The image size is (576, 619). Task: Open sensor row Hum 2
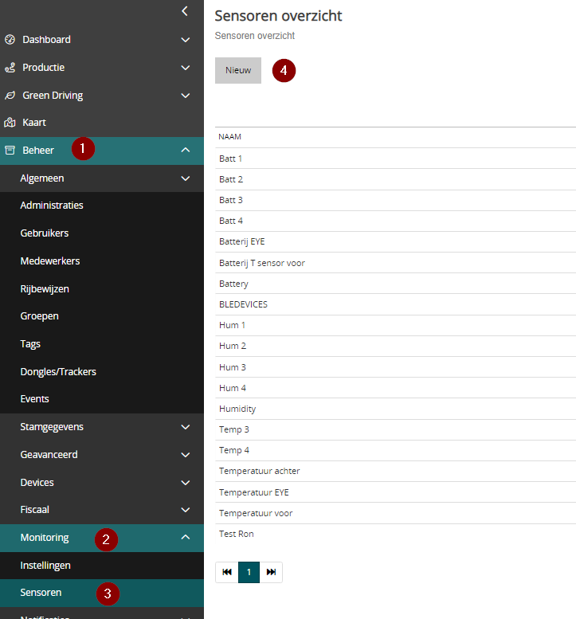point(396,347)
